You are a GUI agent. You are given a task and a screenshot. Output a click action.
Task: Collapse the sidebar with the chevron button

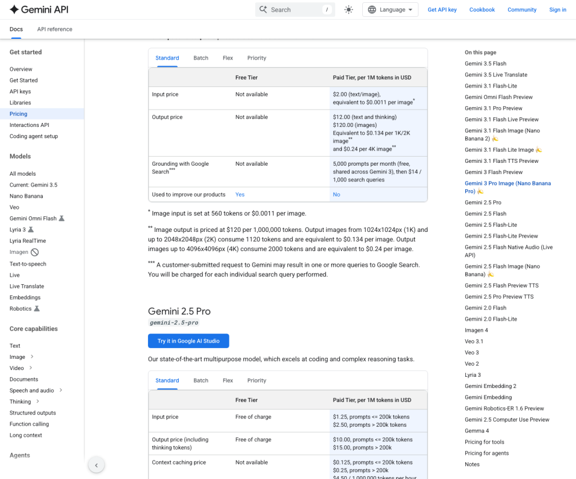point(96,465)
